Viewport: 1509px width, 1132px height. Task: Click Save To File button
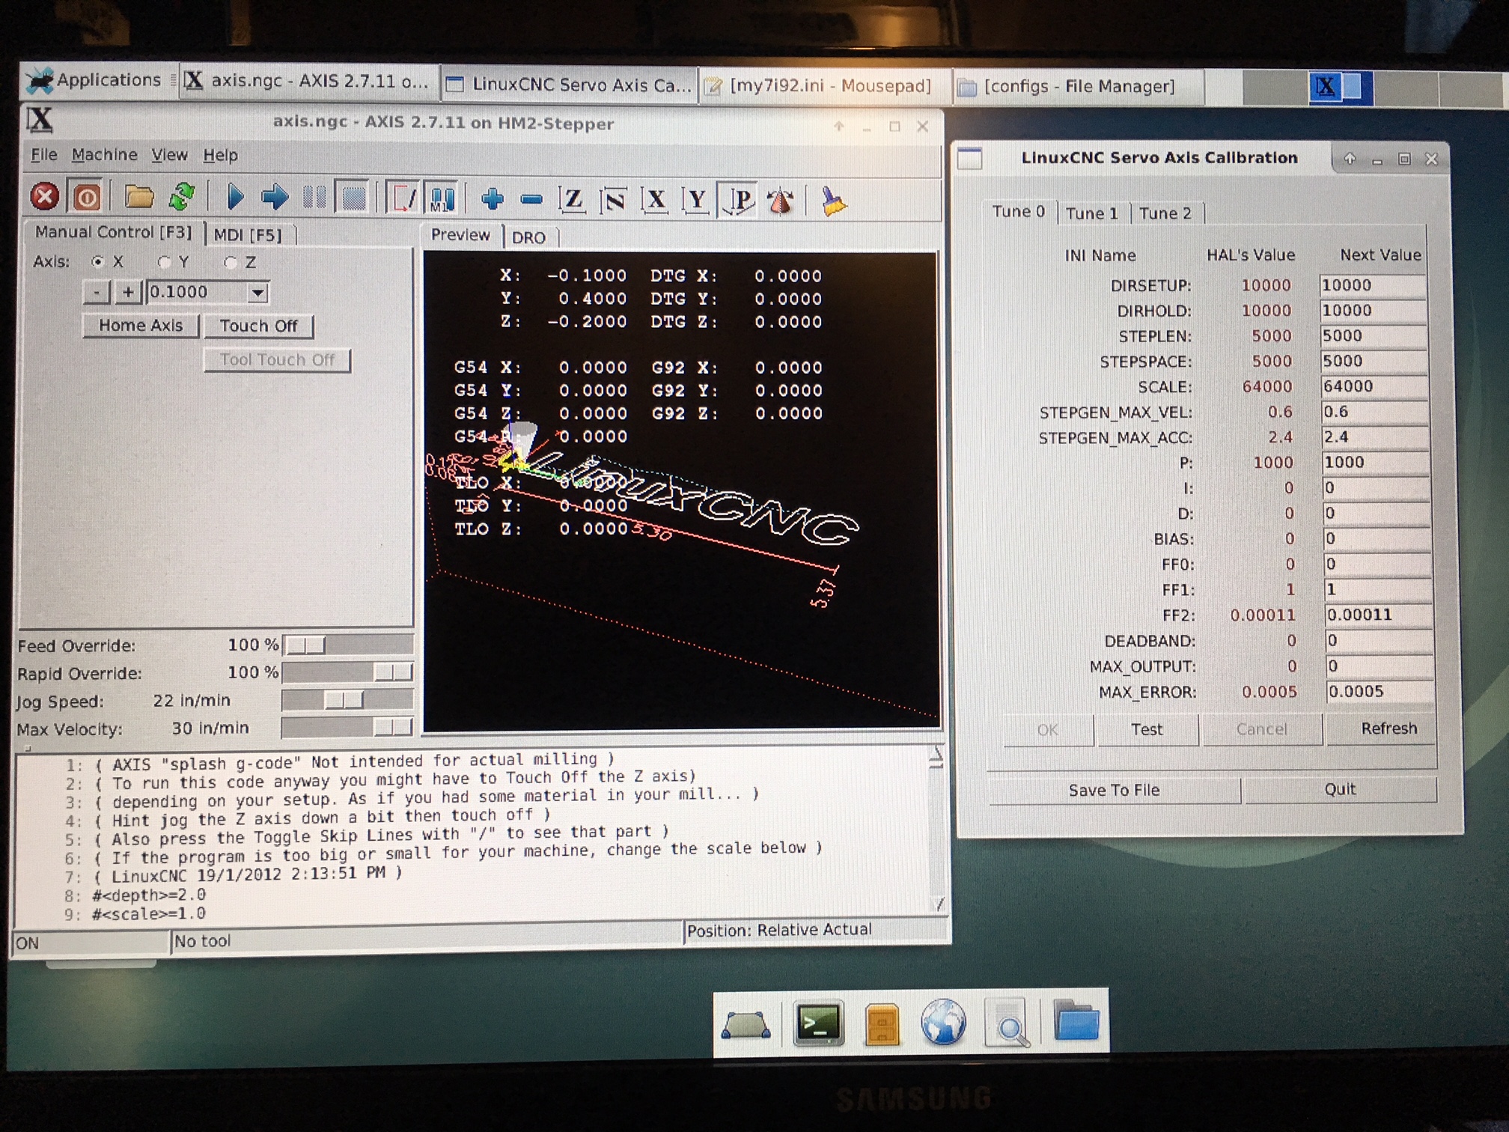point(1114,791)
